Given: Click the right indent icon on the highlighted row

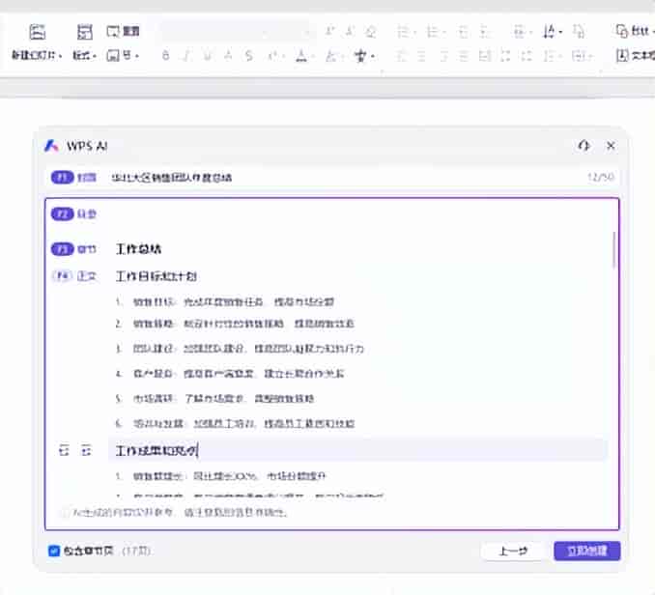Looking at the screenshot, I should pos(86,450).
